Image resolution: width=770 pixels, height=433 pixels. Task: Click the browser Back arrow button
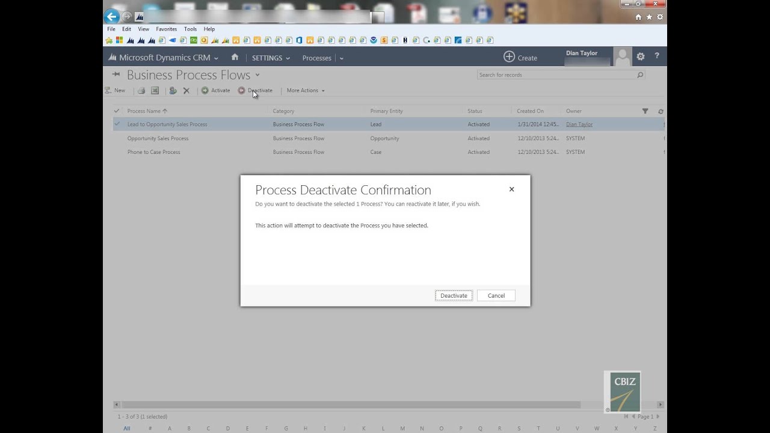point(111,16)
